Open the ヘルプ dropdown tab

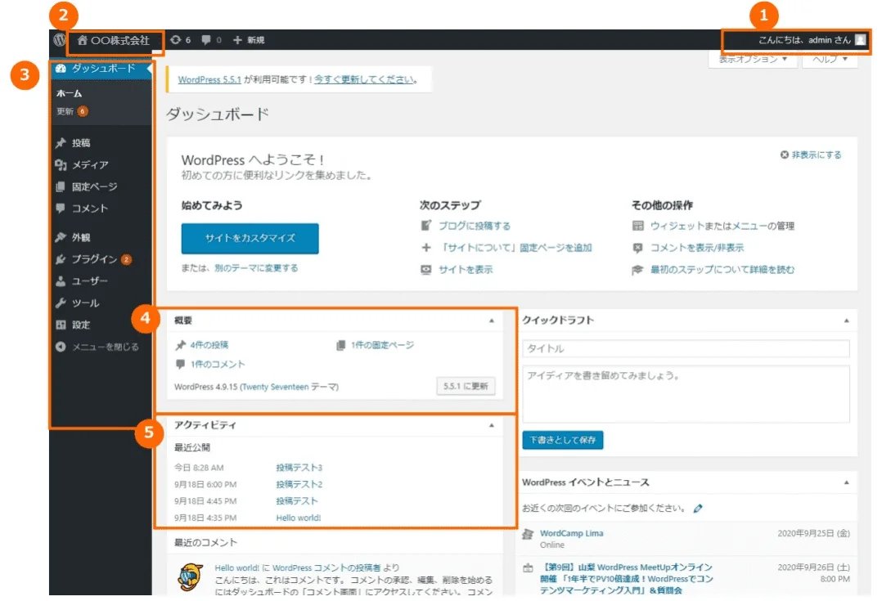830,59
